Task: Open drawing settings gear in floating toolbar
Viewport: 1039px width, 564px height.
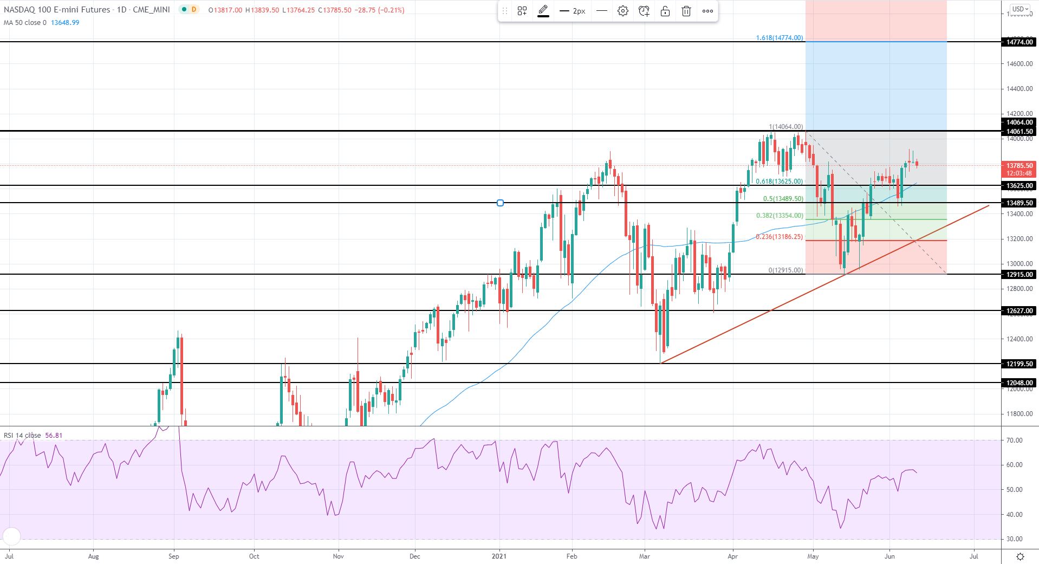Action: coord(623,11)
